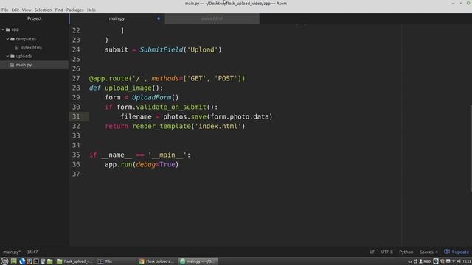Switch to the main.py editor tab
This screenshot has height=265, width=472.
(x=117, y=18)
